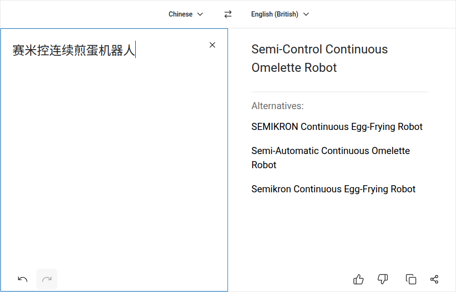The height and width of the screenshot is (292, 456).
Task: Click main translation 'Semi-Control Continuous Omelette Robot'
Action: point(320,59)
